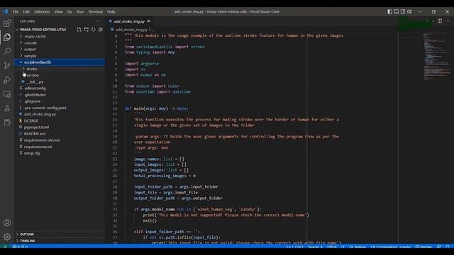Expand the sample folder
Screen dimensions: 454x255
(60, 56)
